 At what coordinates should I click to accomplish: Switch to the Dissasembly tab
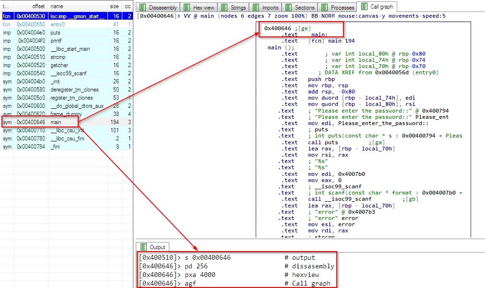coord(158,7)
